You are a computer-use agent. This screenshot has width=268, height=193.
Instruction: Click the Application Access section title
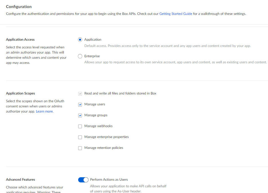[x=20, y=39]
